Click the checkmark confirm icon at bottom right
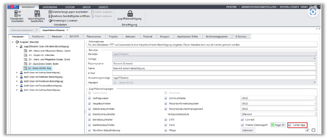The image size is (328, 139). click(307, 130)
